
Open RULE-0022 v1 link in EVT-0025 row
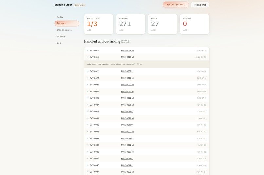(x=127, y=98)
